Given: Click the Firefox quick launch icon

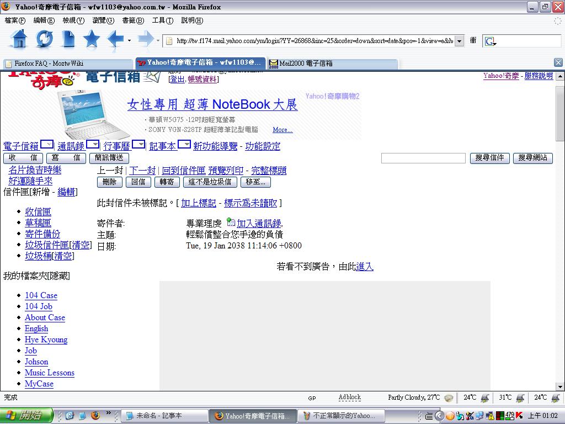Looking at the screenshot, I should tap(95, 415).
